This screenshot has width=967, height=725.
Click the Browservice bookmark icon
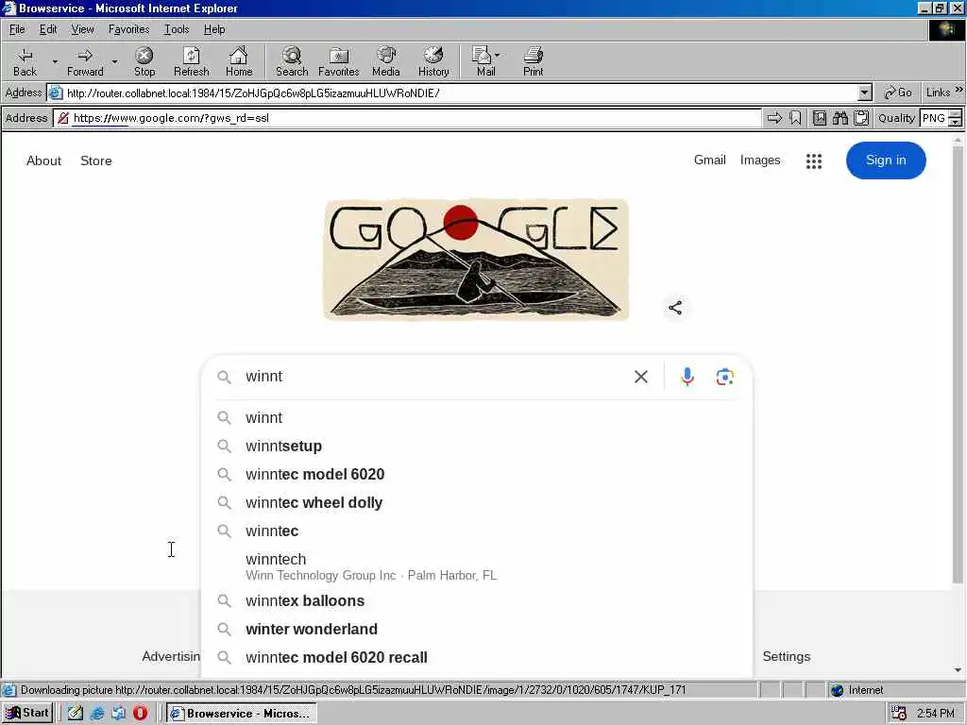pyautogui.click(x=795, y=118)
